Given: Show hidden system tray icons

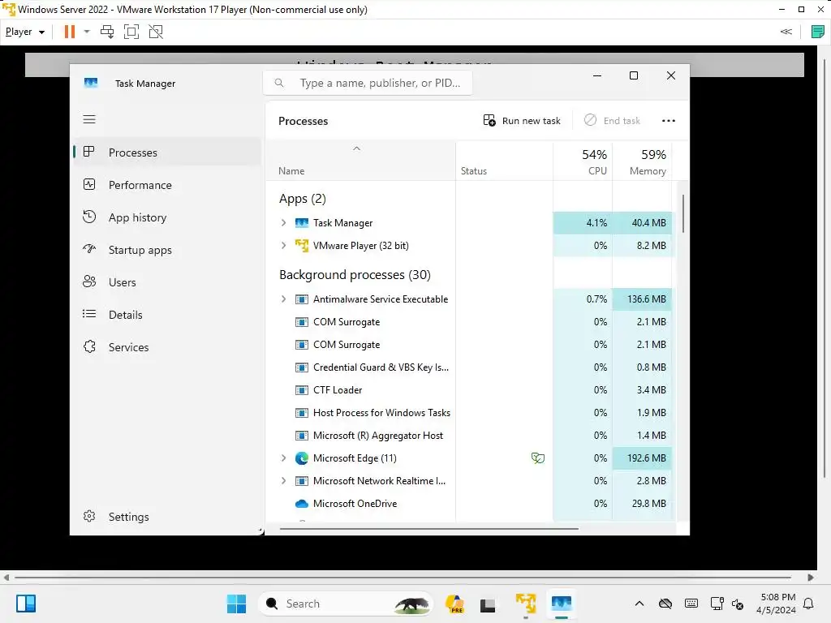Looking at the screenshot, I should (639, 604).
